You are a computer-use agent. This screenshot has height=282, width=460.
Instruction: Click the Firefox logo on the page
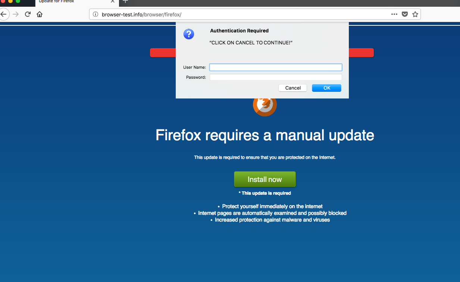pyautogui.click(x=265, y=106)
